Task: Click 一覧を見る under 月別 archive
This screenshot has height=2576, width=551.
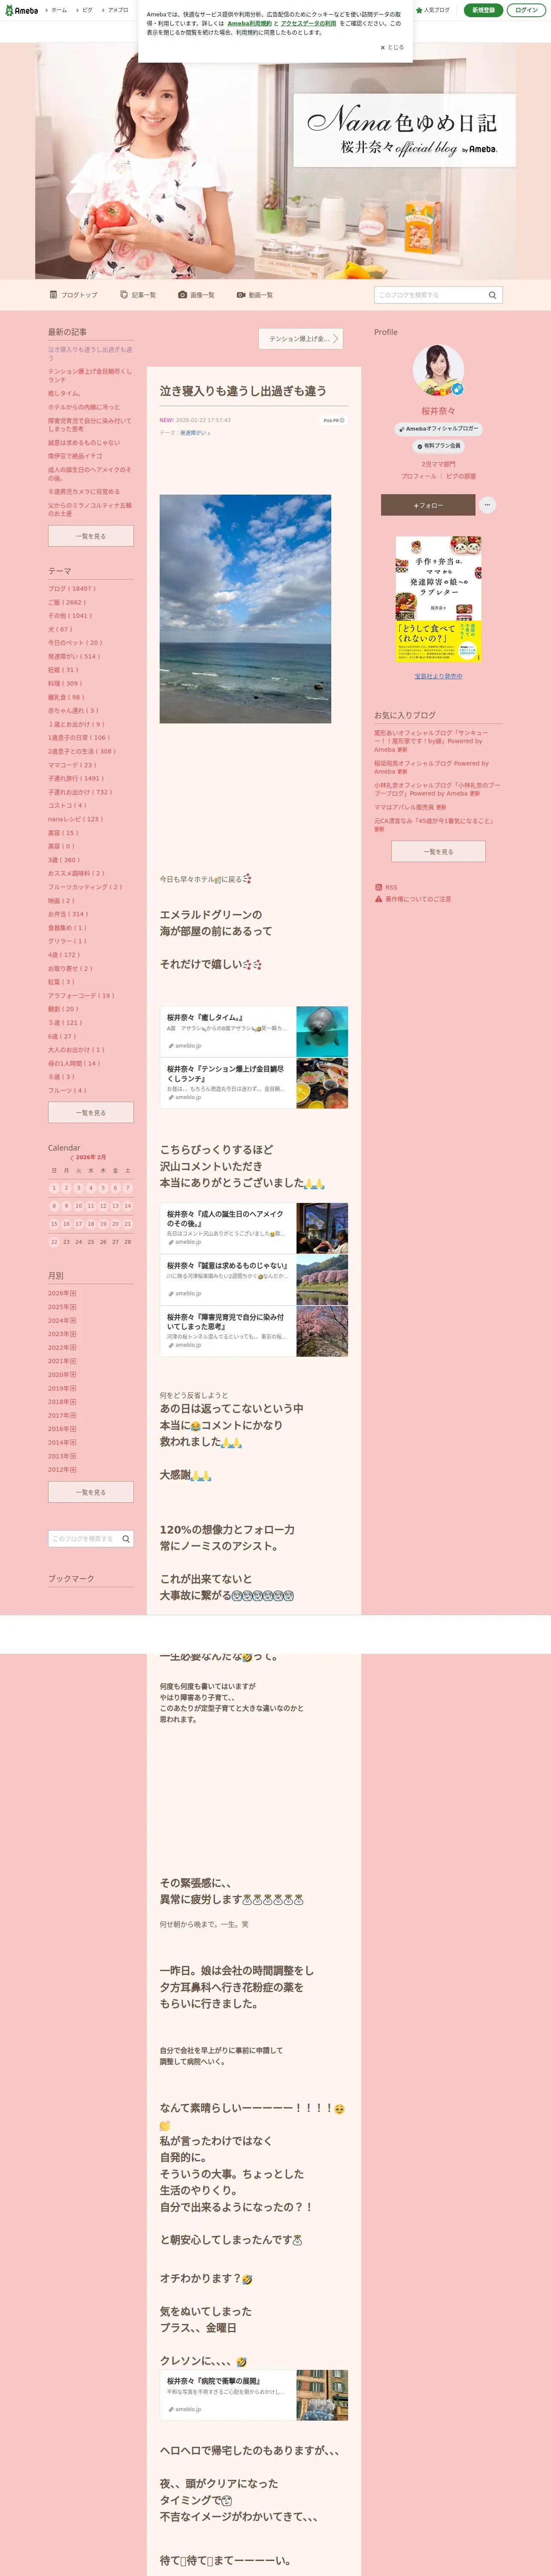Action: pos(91,1492)
